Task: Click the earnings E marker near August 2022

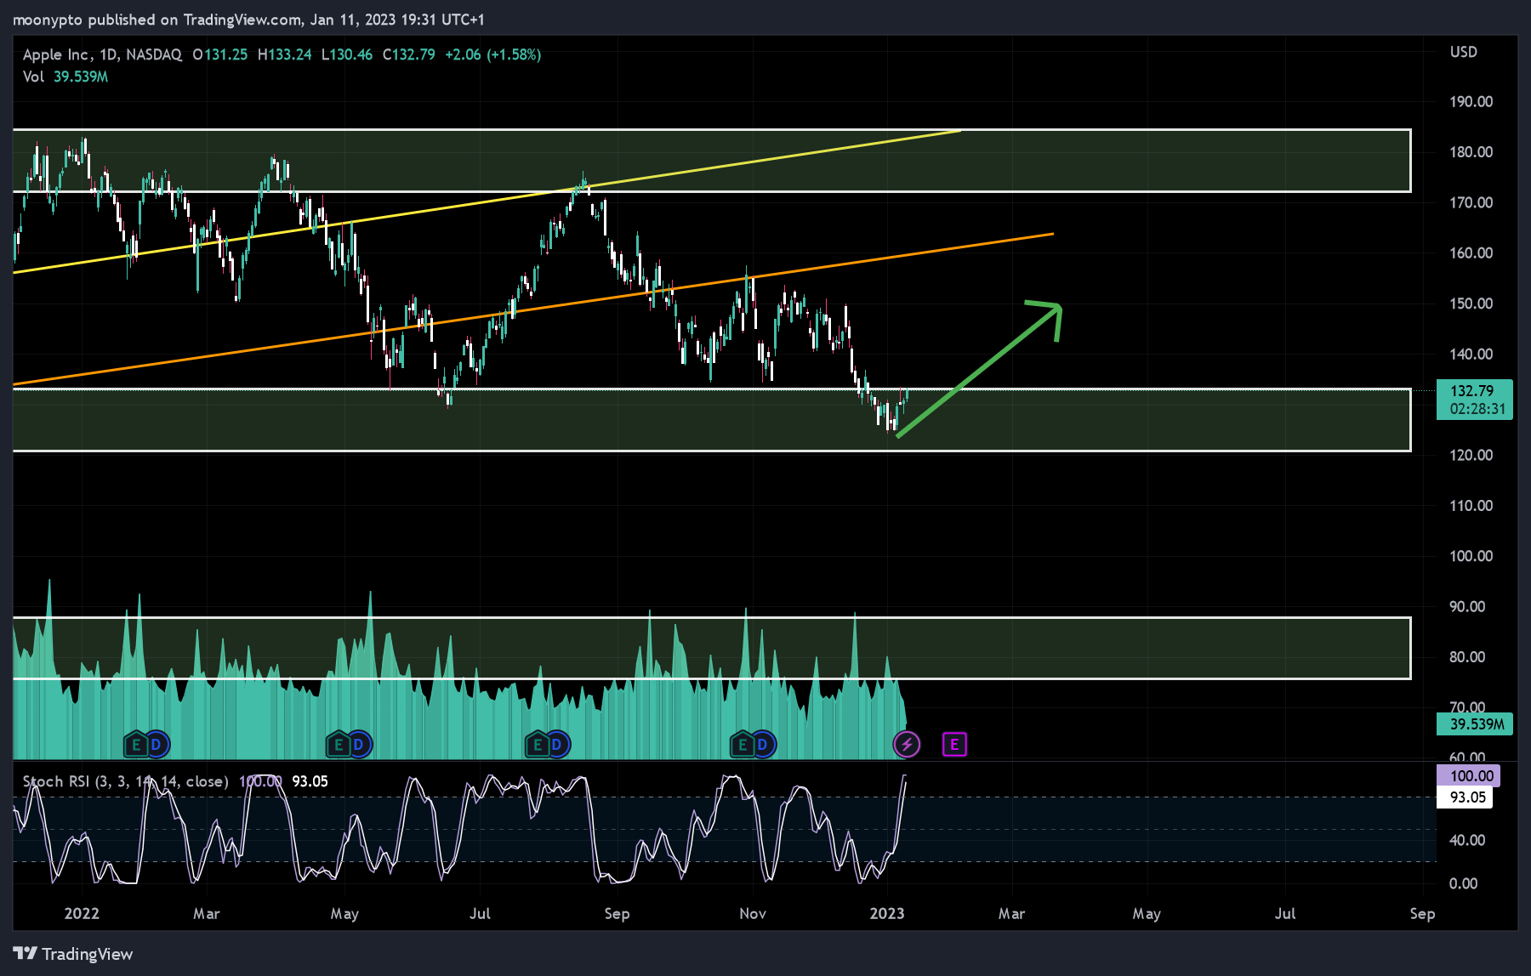Action: click(537, 745)
